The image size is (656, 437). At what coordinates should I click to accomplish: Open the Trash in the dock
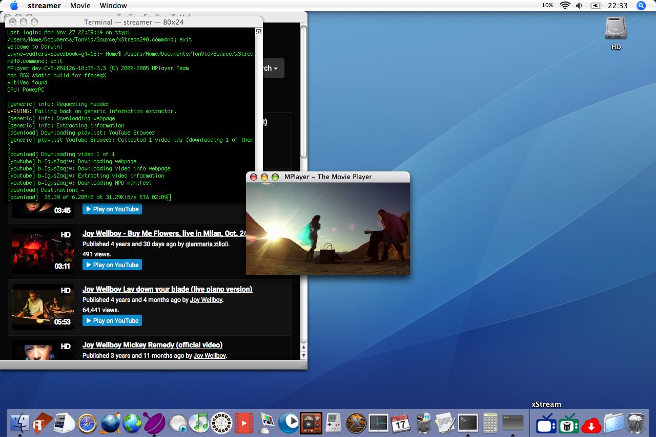click(x=635, y=423)
